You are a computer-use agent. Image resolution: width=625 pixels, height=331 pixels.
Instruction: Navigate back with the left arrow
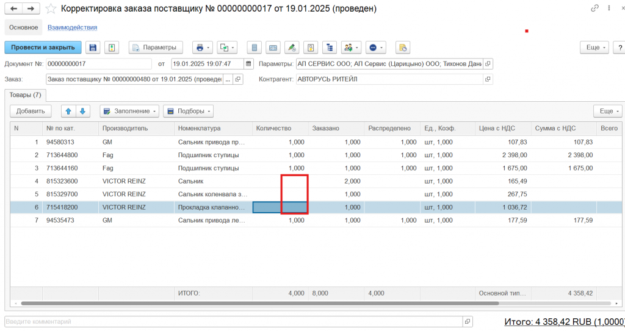13,9
